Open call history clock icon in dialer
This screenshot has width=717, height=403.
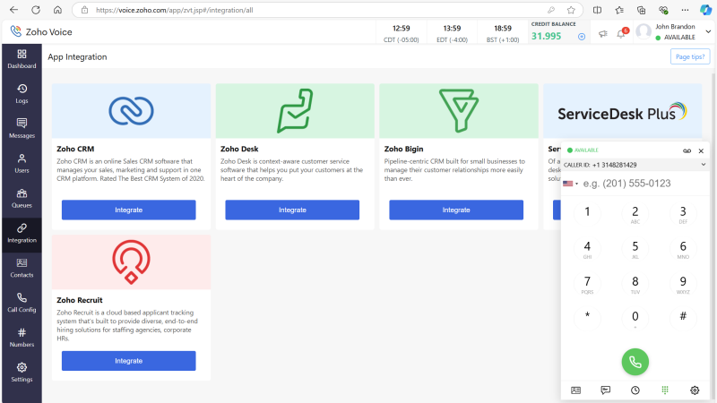pyautogui.click(x=635, y=390)
